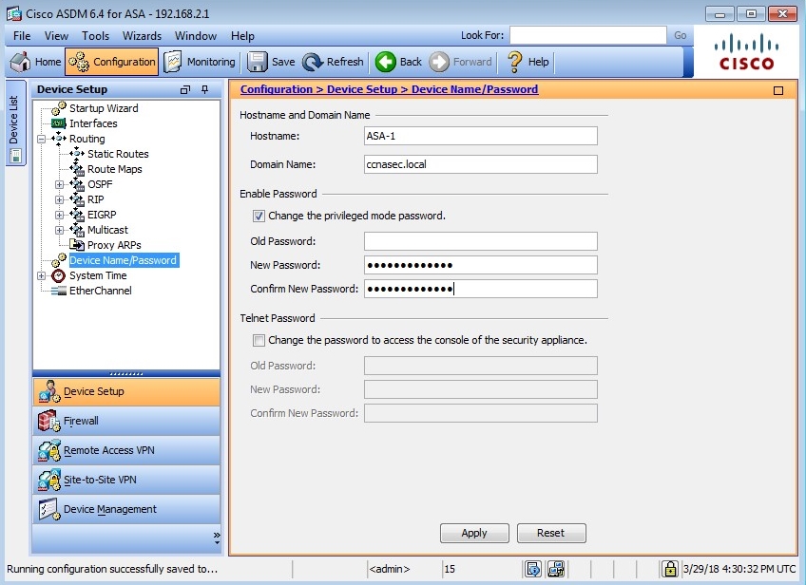Click the Domain Name input field

481,164
